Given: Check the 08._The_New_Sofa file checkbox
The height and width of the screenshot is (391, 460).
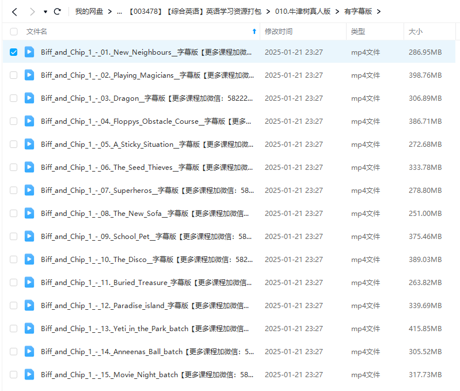Looking at the screenshot, I should [13, 213].
